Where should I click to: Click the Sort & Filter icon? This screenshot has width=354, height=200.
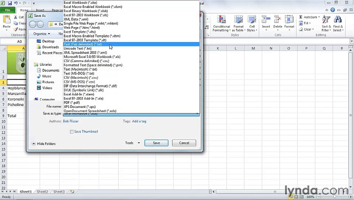[326, 20]
